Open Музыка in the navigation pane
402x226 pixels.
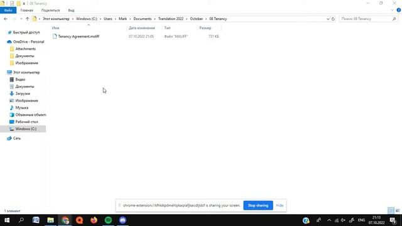22,107
